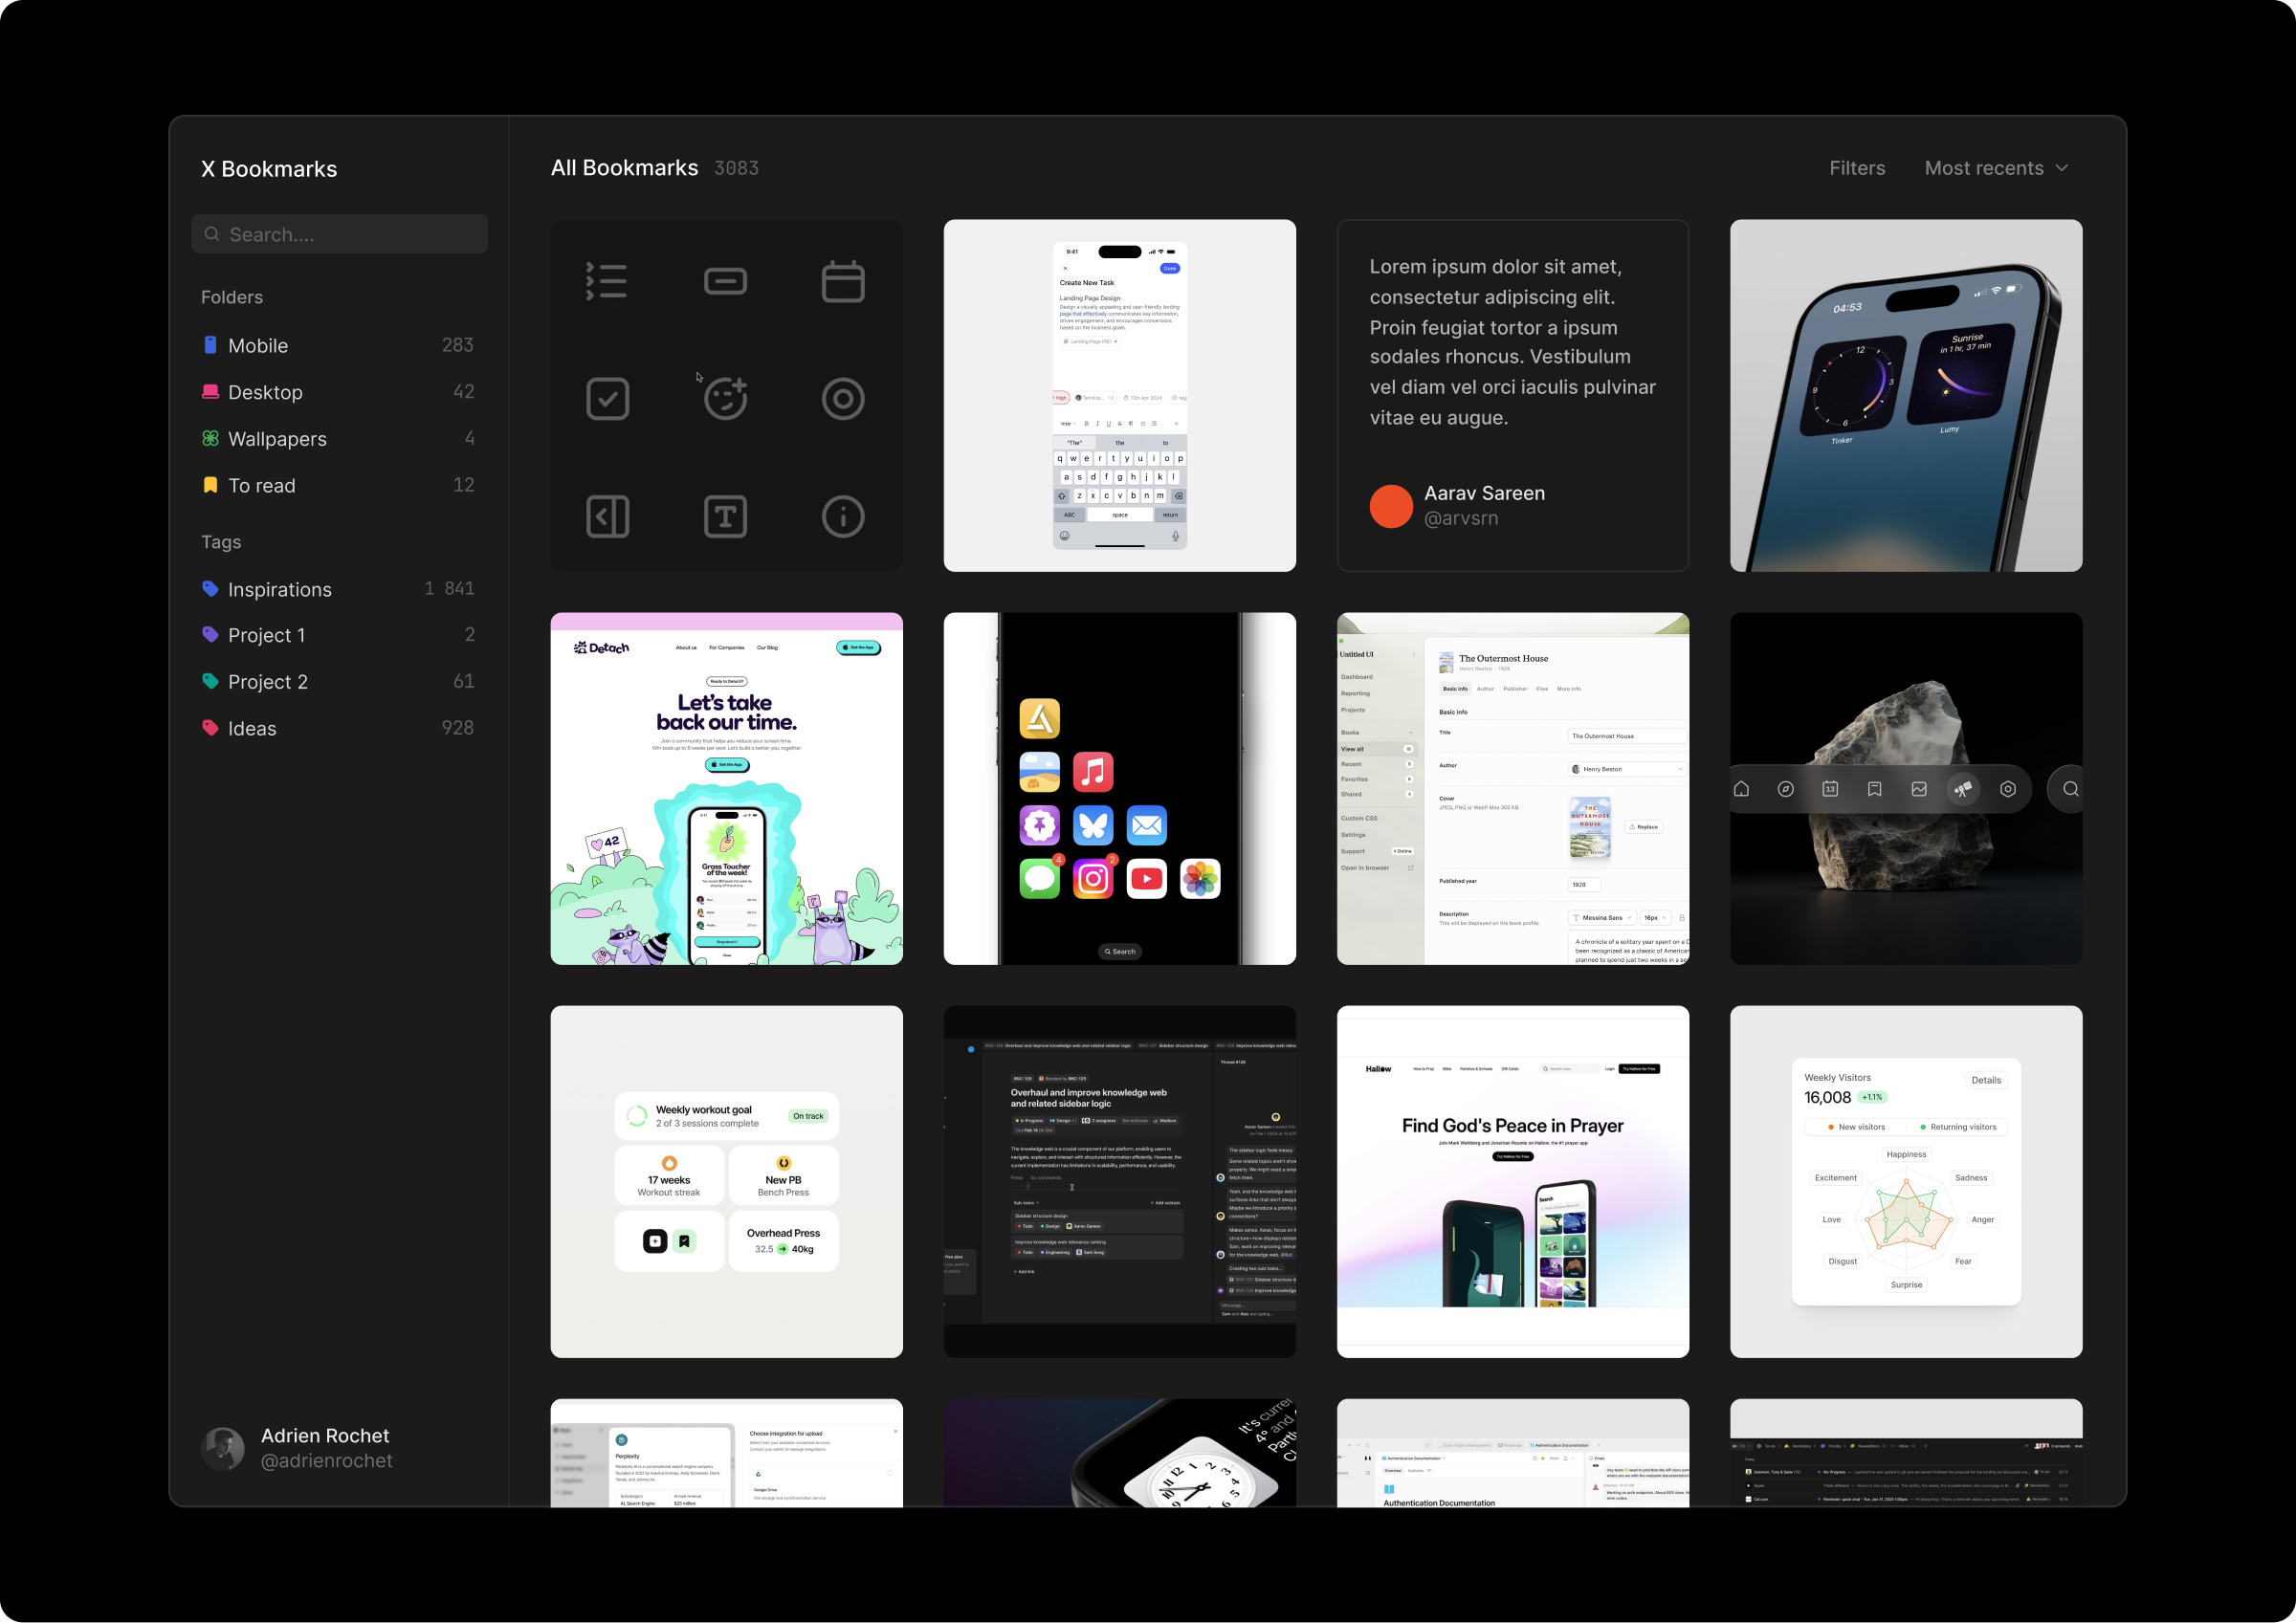Click the Inspirations purple tag icon
This screenshot has width=2296, height=1623.
point(210,588)
